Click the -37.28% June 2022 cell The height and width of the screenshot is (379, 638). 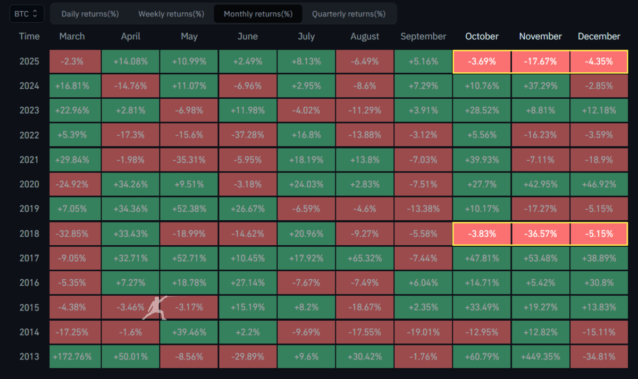248,135
